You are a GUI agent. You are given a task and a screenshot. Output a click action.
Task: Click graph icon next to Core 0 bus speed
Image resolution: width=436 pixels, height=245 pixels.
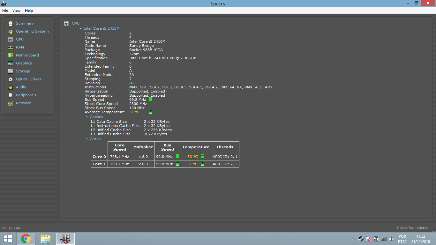(177, 157)
